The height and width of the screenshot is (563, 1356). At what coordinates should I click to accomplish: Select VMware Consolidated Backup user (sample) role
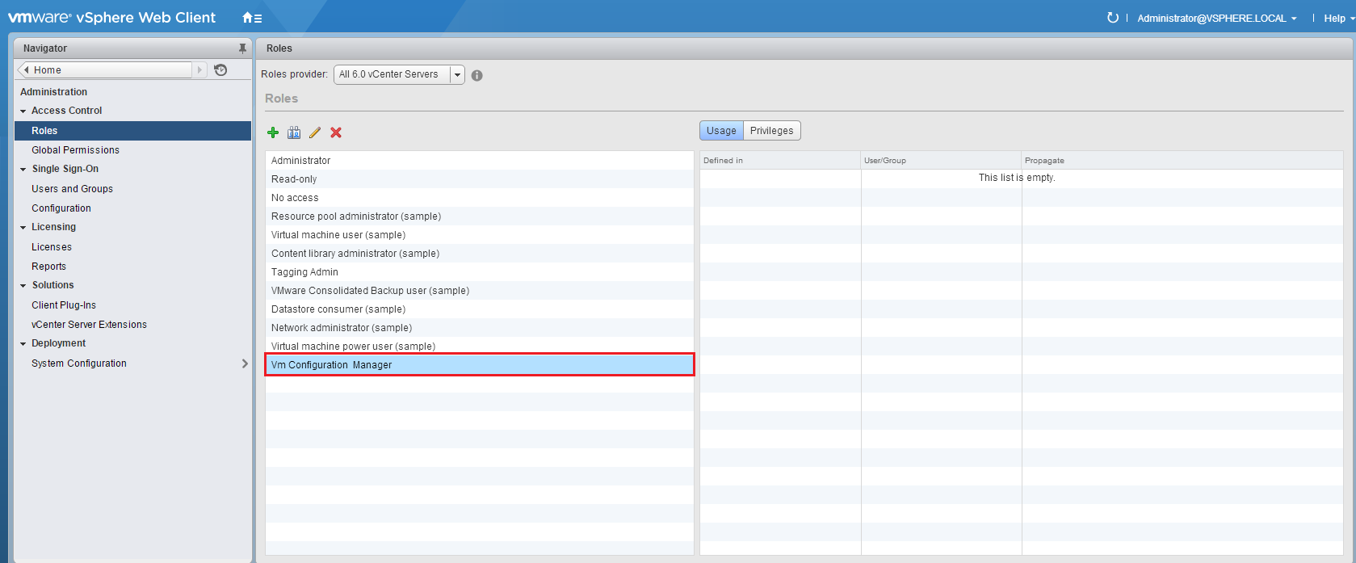point(480,291)
